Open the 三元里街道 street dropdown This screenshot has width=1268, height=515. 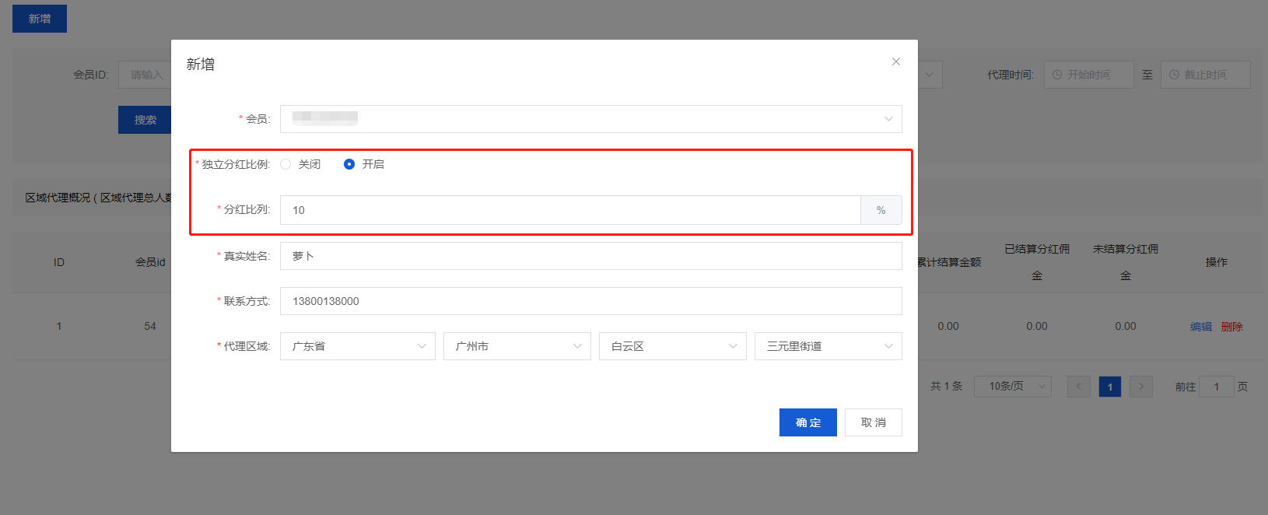coord(828,346)
